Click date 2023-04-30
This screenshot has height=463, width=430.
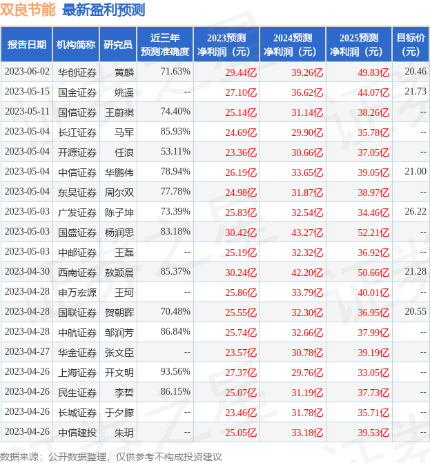[27, 271]
